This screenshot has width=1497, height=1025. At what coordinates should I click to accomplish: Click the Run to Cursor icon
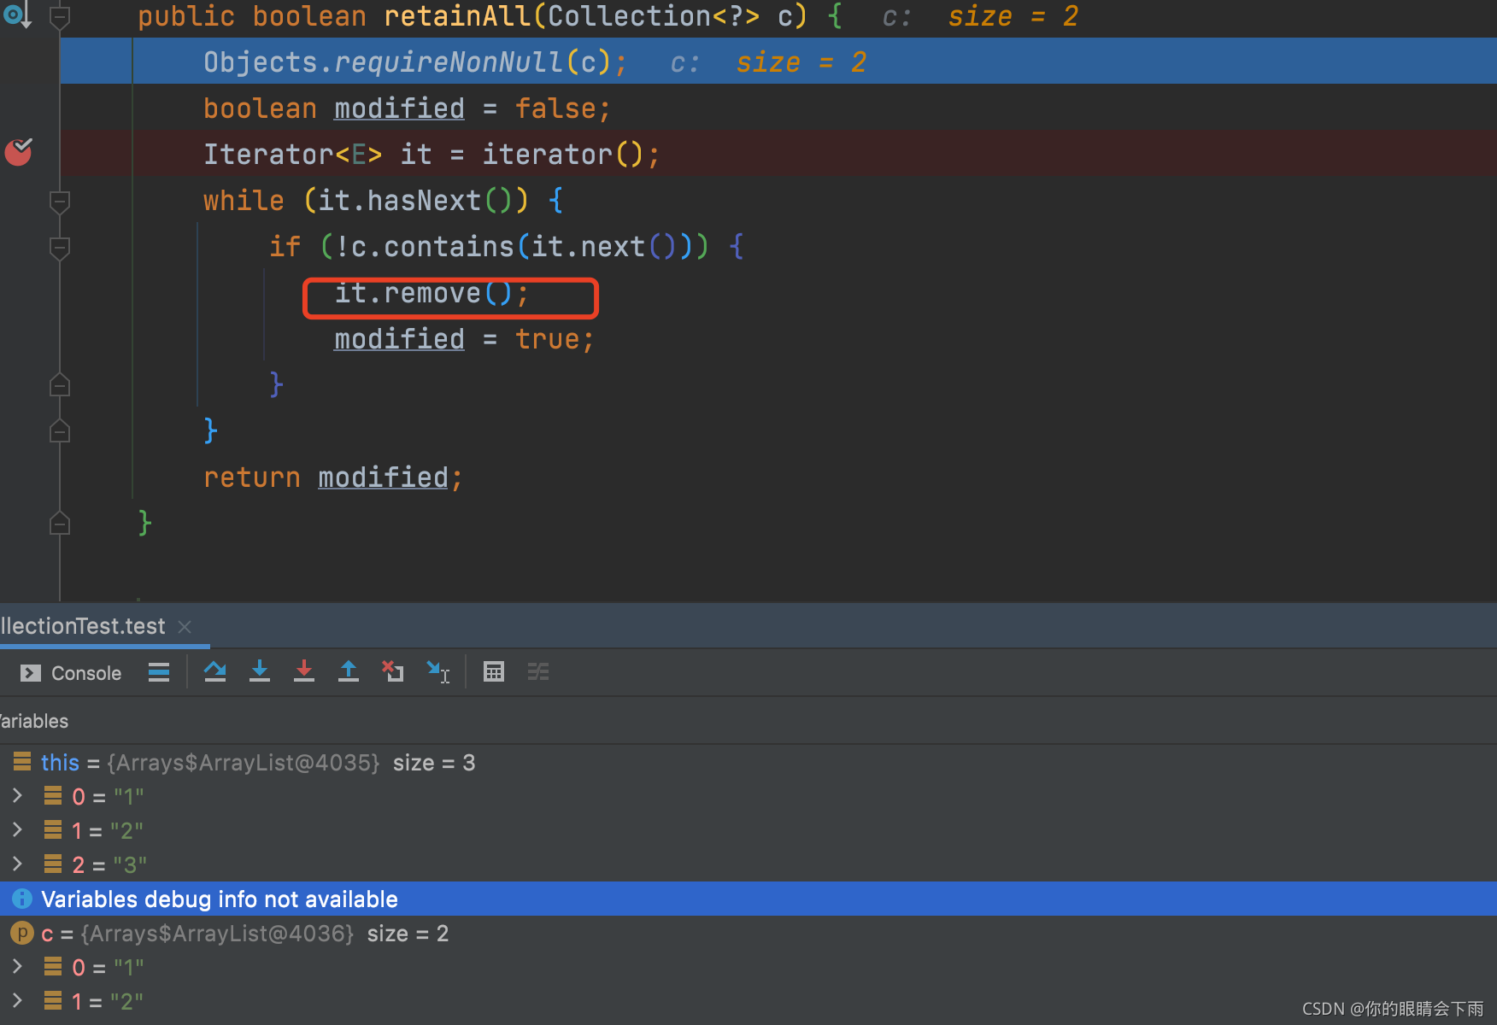point(438,672)
